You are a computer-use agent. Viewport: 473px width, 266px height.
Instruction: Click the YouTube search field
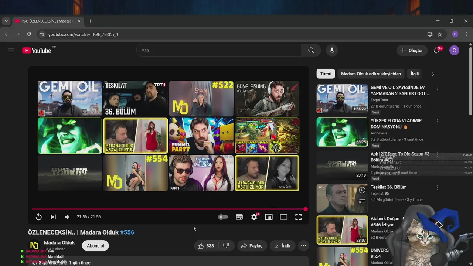tap(219, 50)
